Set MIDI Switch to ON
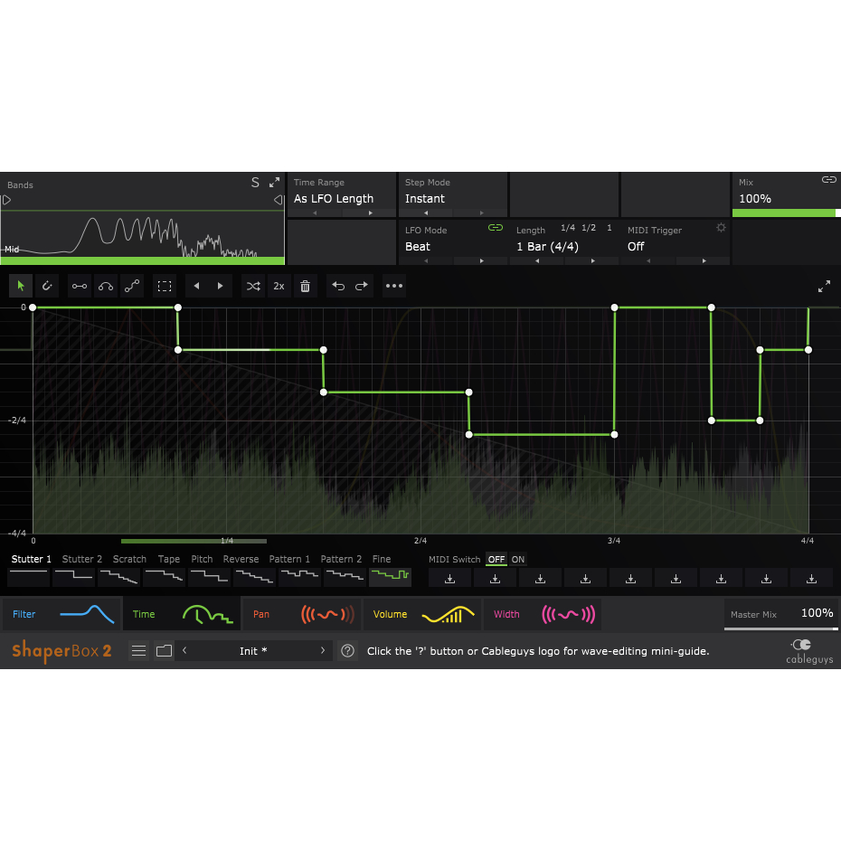The height and width of the screenshot is (841, 841). [517, 560]
